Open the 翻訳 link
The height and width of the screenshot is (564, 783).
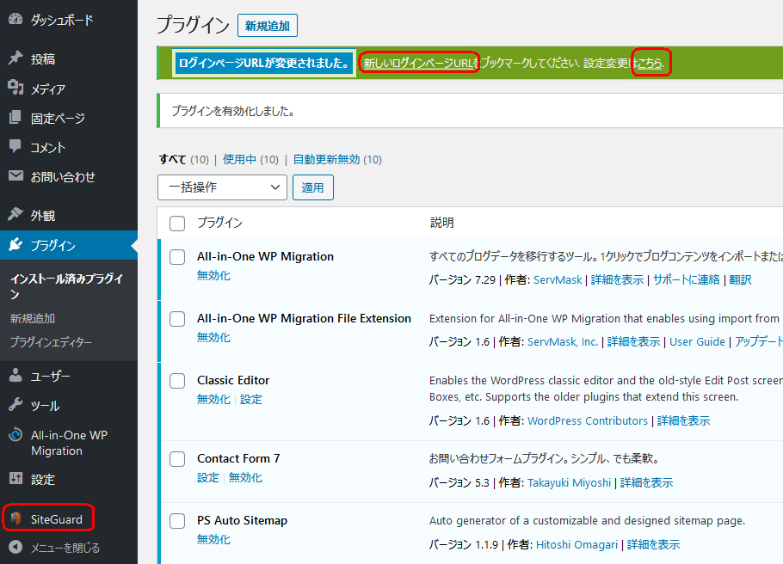pyautogui.click(x=740, y=279)
